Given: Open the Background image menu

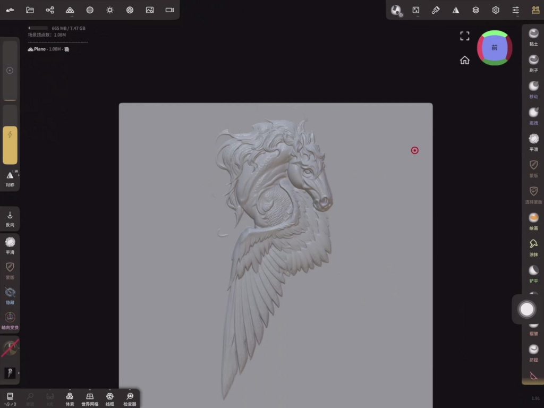Looking at the screenshot, I should (x=150, y=10).
